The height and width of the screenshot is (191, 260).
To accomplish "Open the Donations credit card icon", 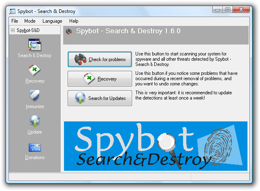I will pos(35,147).
